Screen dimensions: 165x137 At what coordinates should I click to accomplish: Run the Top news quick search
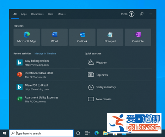tap(118, 75)
